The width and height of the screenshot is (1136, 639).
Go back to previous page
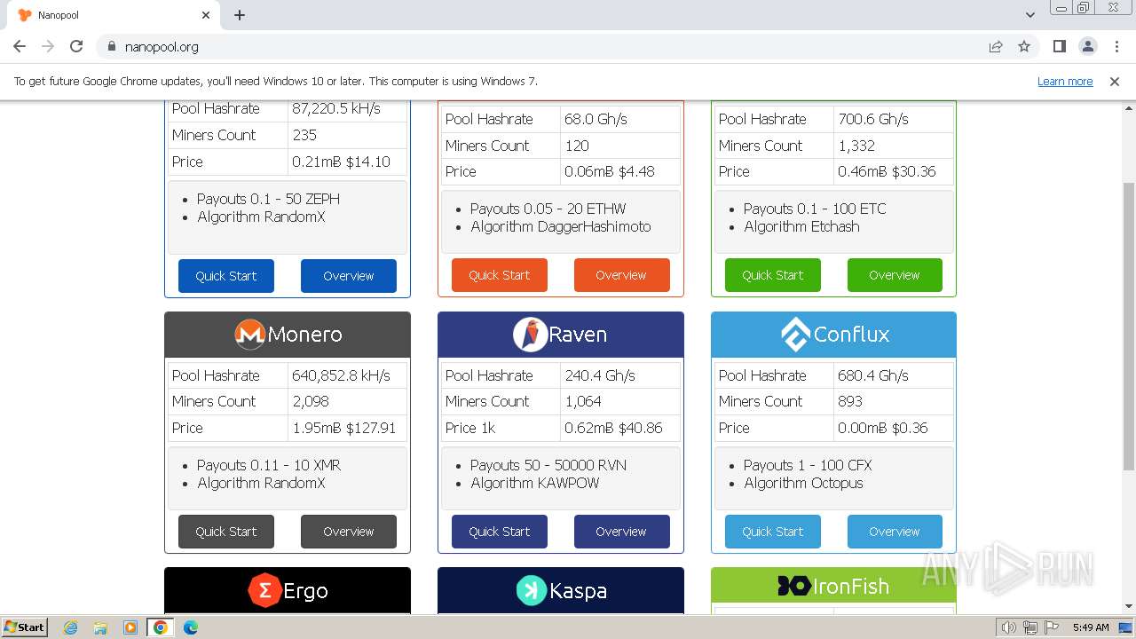click(20, 46)
